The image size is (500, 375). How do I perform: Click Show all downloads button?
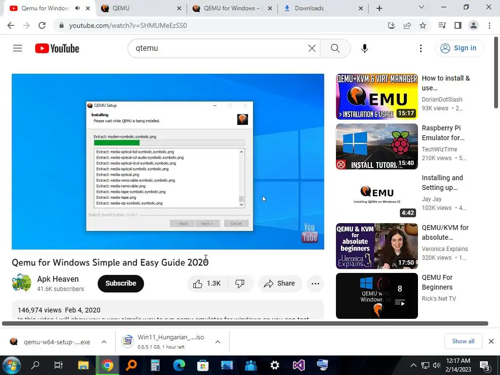click(x=463, y=341)
